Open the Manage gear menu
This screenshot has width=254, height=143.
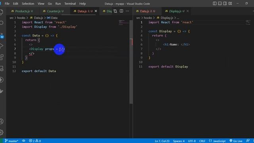click(x=1, y=132)
